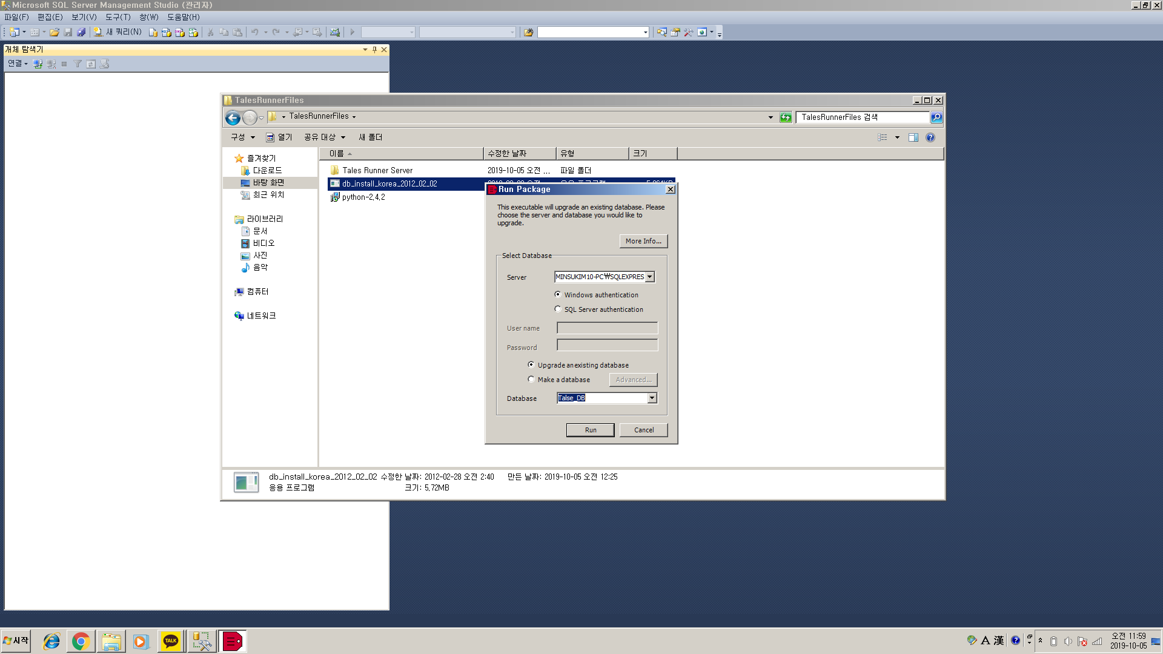
Task: Click the 열기 open button in Explorer toolbar
Action: (x=279, y=137)
